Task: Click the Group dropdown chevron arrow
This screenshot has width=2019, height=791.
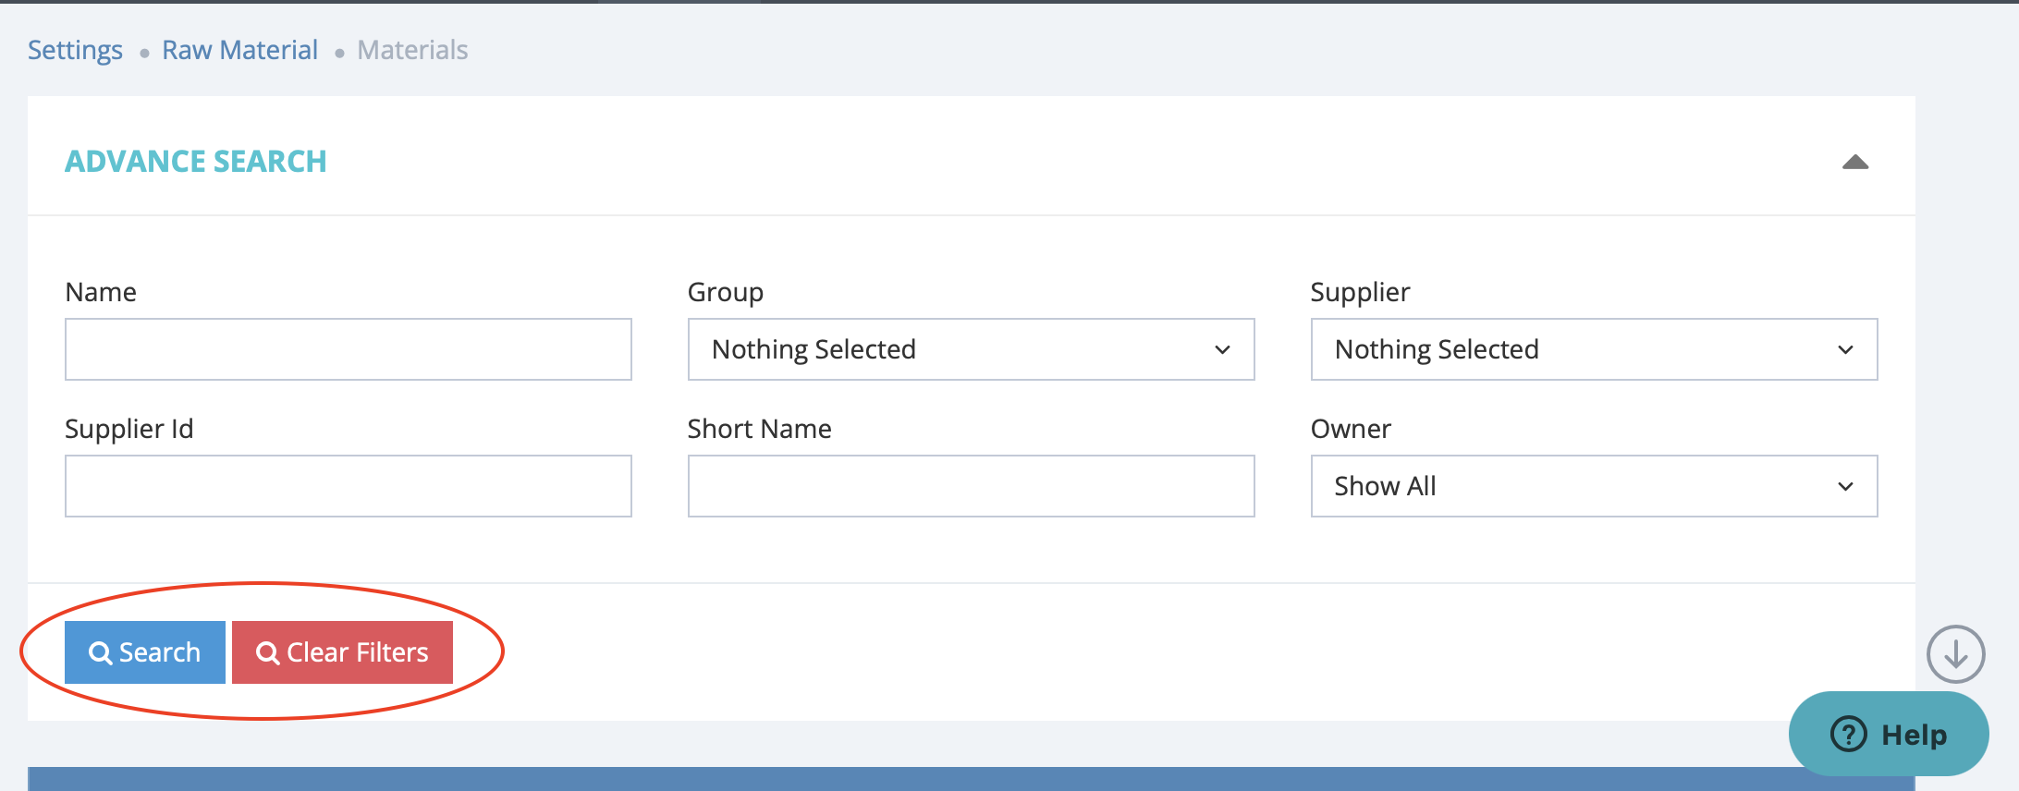Action: point(1222,350)
